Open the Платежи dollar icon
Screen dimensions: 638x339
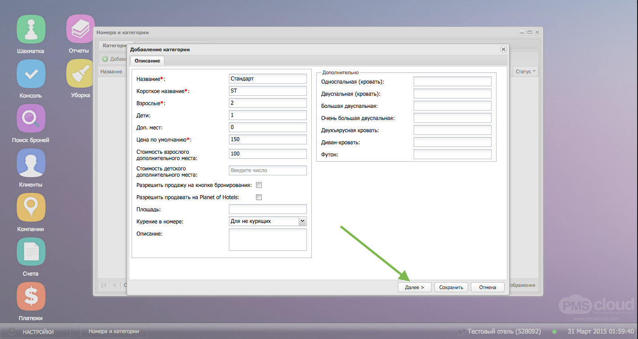31,296
